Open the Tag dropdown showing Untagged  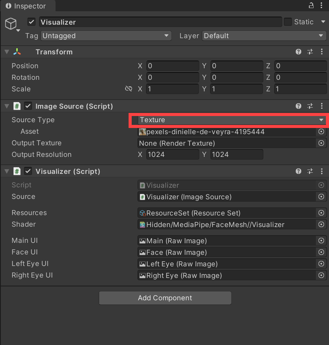(x=106, y=35)
